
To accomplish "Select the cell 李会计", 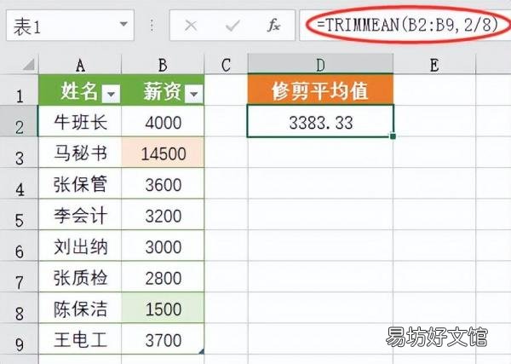I will [80, 214].
